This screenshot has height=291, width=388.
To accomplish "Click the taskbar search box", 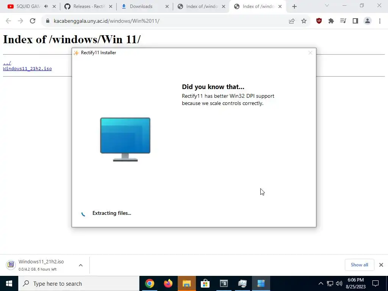I will (x=79, y=283).
